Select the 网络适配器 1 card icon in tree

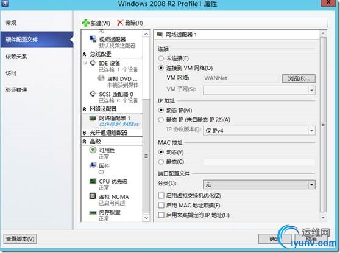(x=93, y=119)
